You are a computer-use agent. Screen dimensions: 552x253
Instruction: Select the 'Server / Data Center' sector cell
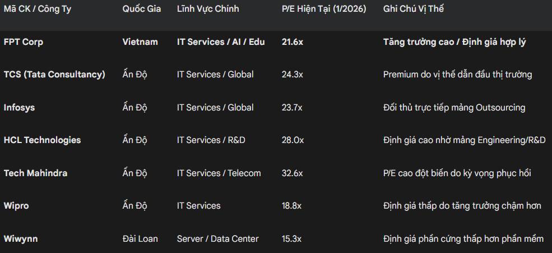point(218,239)
